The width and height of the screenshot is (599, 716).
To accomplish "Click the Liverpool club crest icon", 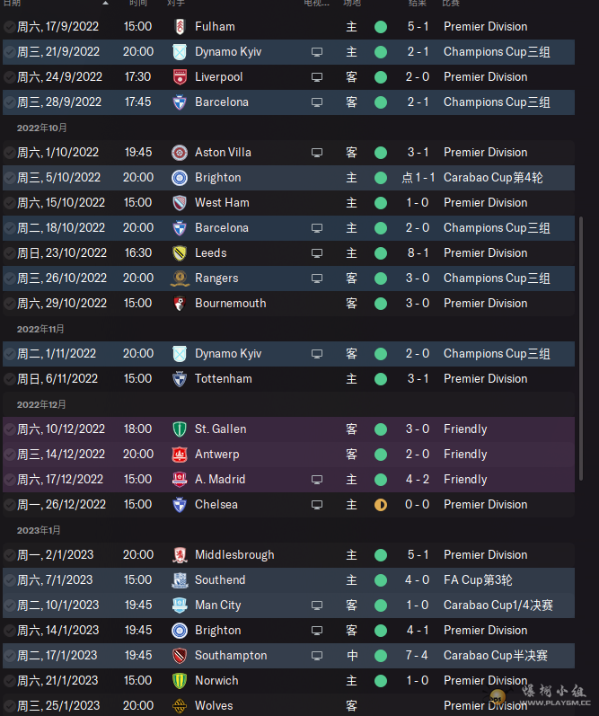I will [180, 77].
